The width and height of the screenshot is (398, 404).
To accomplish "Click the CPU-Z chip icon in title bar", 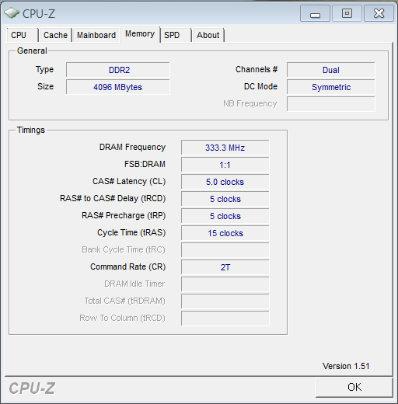I will tap(12, 13).
